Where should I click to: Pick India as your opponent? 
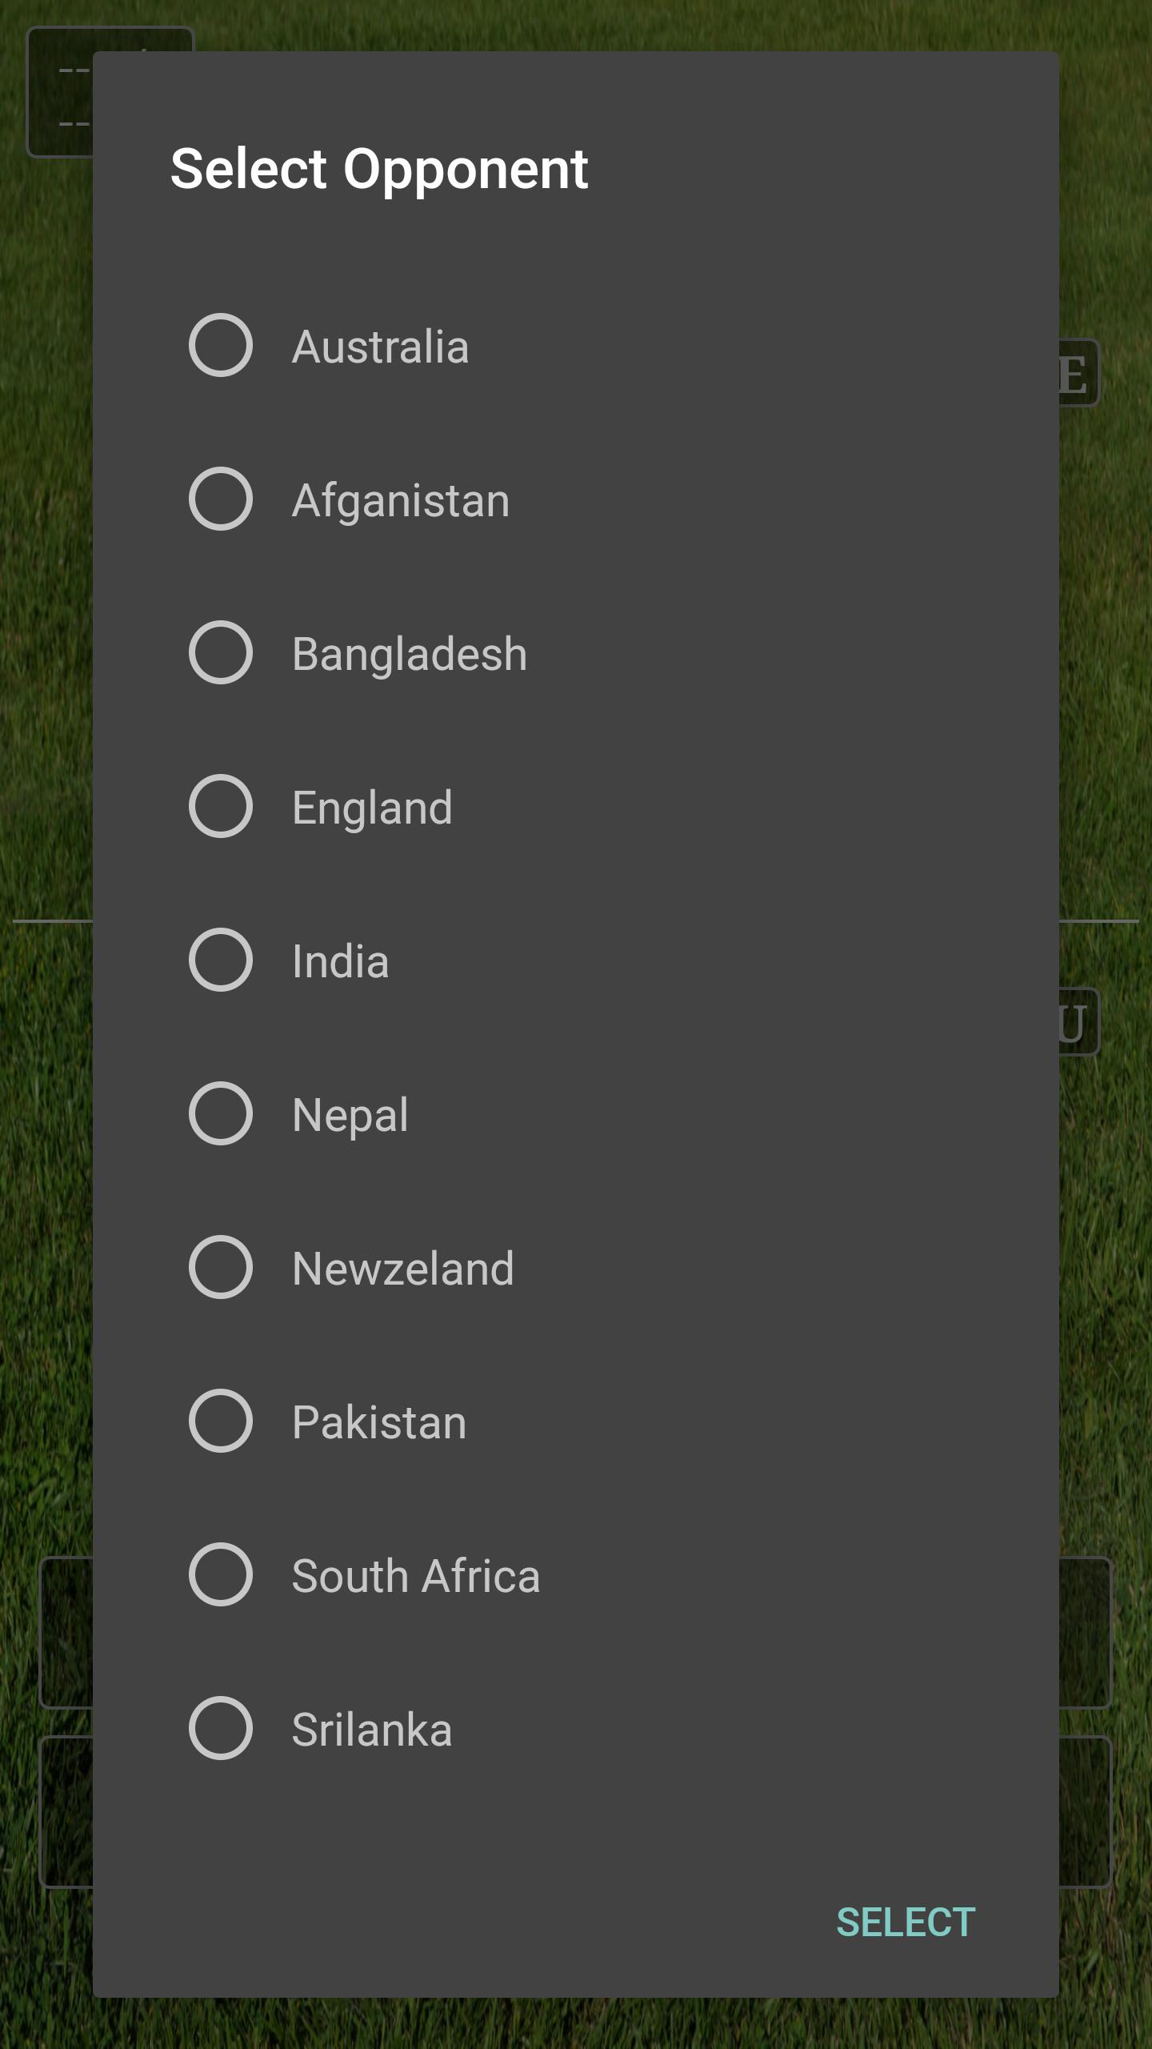220,960
